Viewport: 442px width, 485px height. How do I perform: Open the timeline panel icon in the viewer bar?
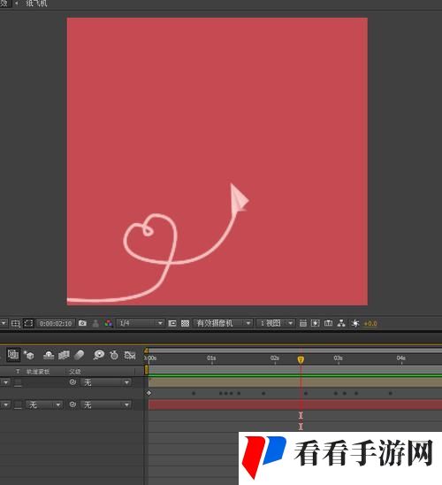coord(328,324)
